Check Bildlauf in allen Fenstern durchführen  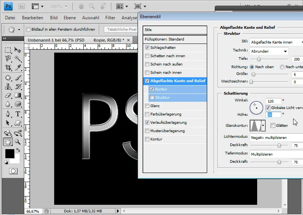28,30
